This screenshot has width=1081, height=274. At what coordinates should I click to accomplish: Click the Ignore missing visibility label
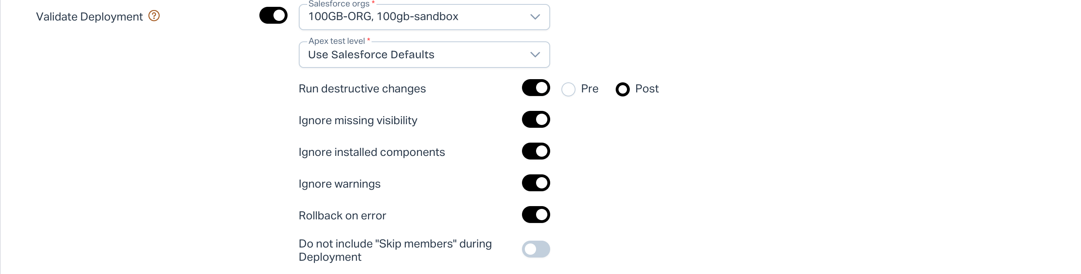pos(358,121)
